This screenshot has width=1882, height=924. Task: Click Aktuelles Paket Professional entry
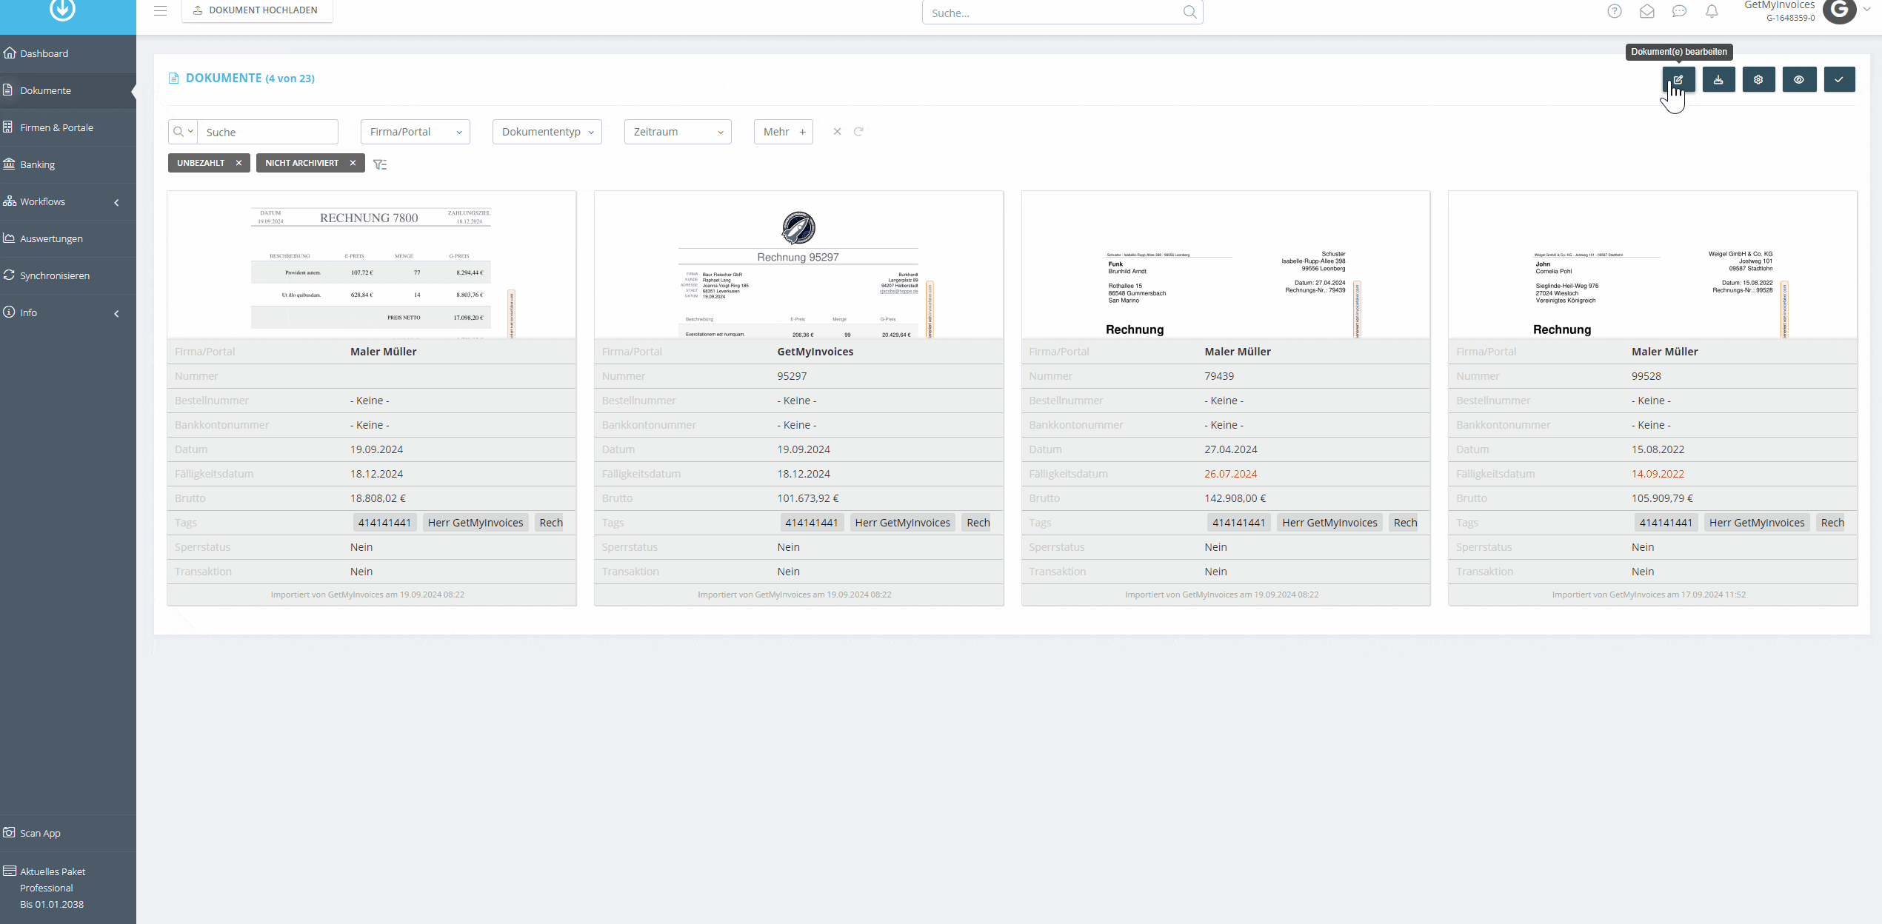point(68,888)
